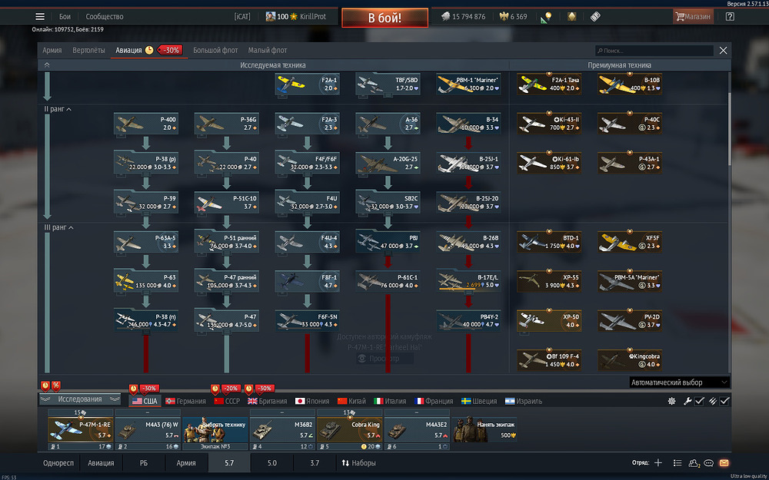Open the hamburger main menu

point(40,17)
